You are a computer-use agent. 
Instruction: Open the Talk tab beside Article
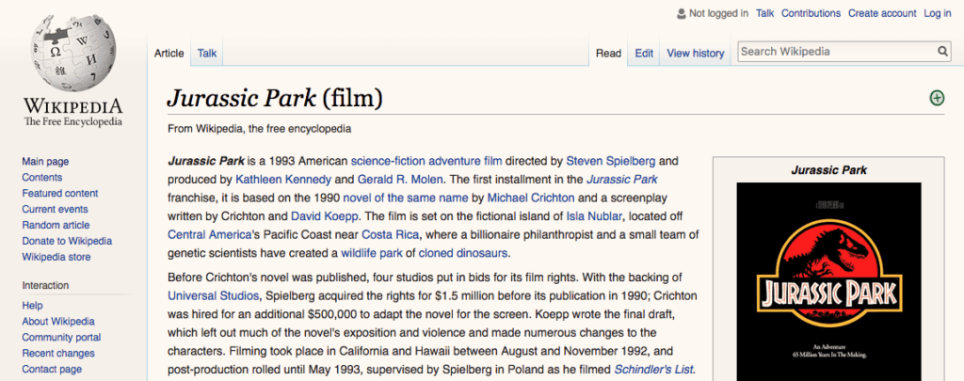tap(207, 54)
